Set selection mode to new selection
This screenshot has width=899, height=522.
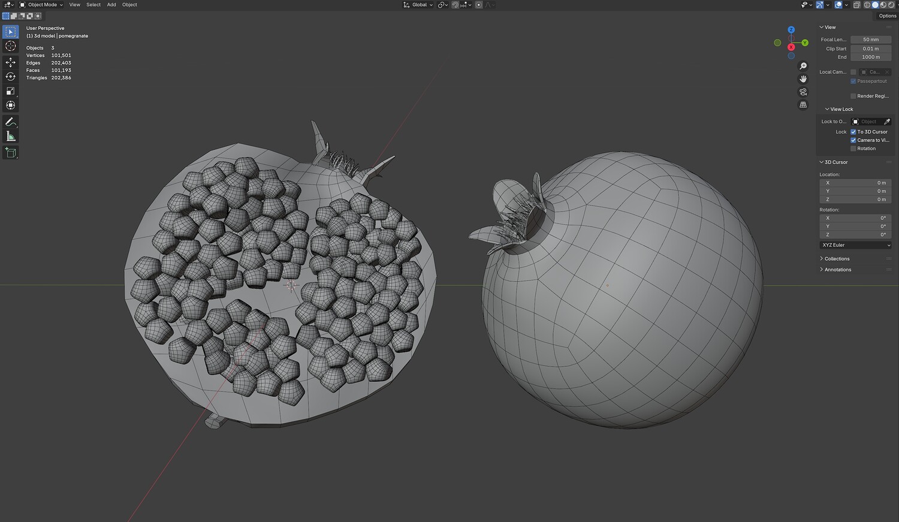coord(6,16)
